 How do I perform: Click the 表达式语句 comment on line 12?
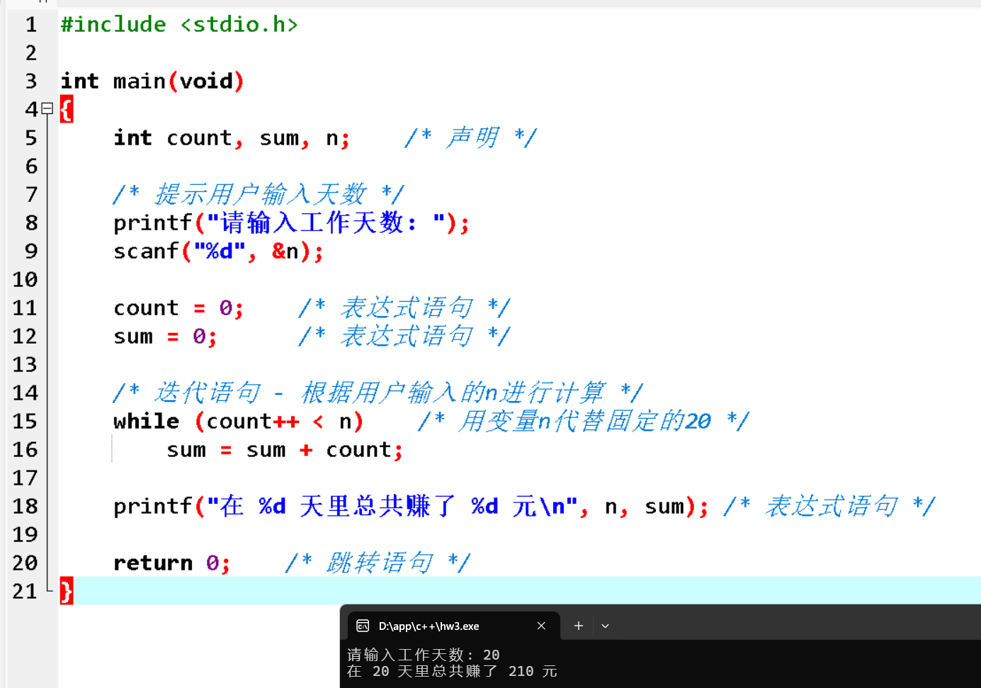point(404,336)
